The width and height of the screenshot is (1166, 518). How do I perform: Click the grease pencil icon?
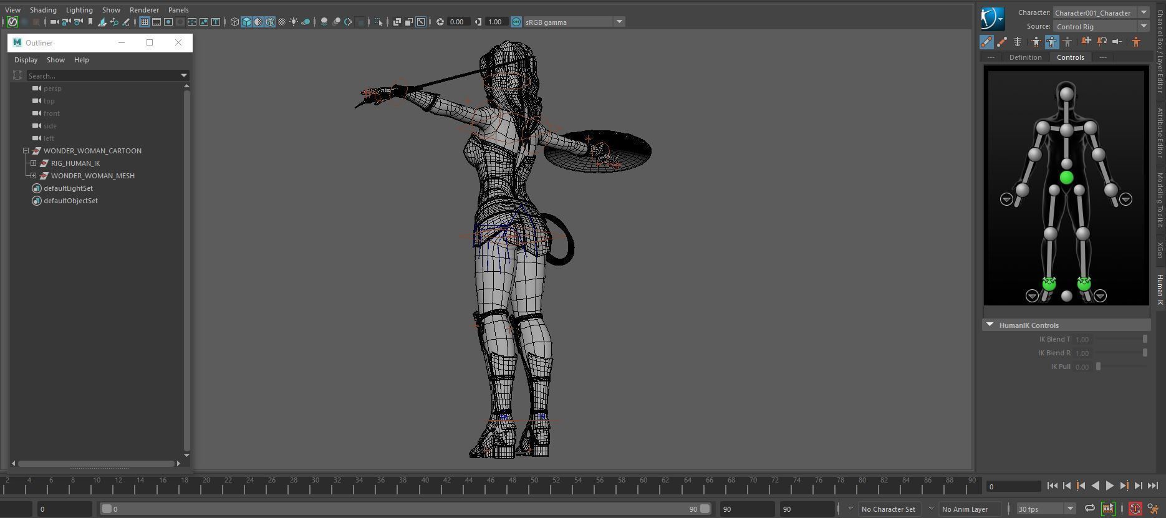[126, 22]
